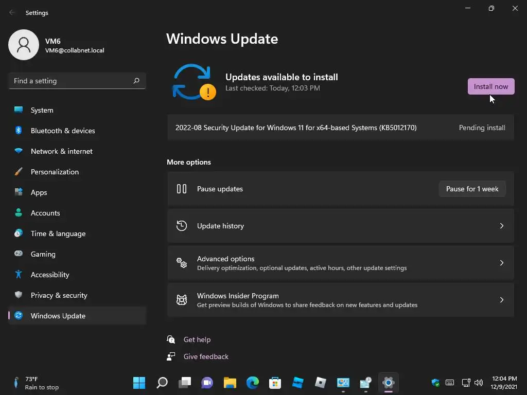Image resolution: width=527 pixels, height=395 pixels.
Task: Open Teams Chat from the taskbar
Action: click(x=207, y=383)
